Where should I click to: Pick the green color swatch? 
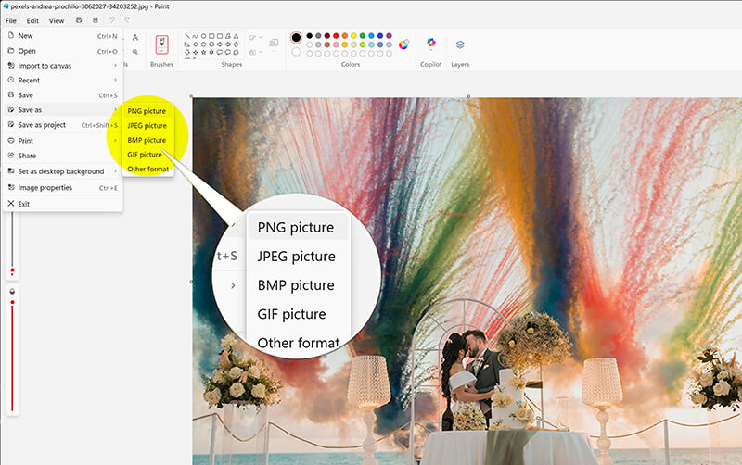[x=363, y=35]
